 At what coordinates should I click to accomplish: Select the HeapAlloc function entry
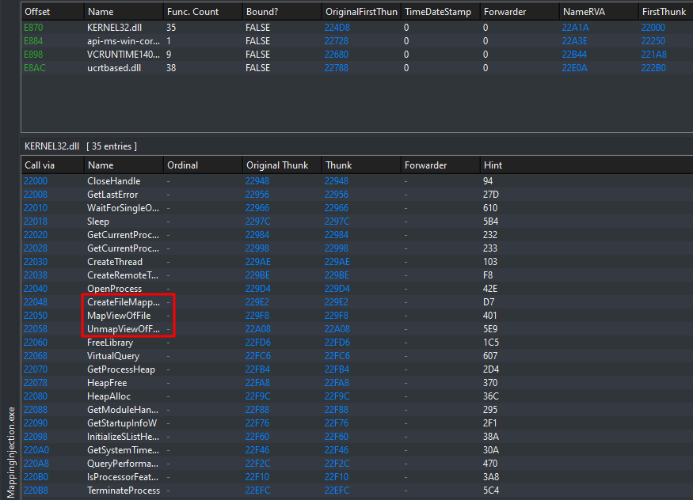(109, 396)
